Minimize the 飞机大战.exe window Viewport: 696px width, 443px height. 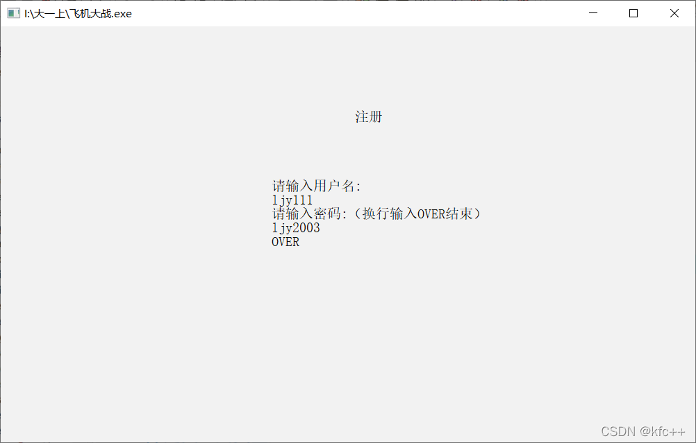tap(593, 13)
